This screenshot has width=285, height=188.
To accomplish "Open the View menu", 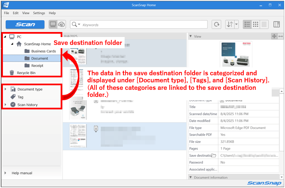I will [x=26, y=13].
